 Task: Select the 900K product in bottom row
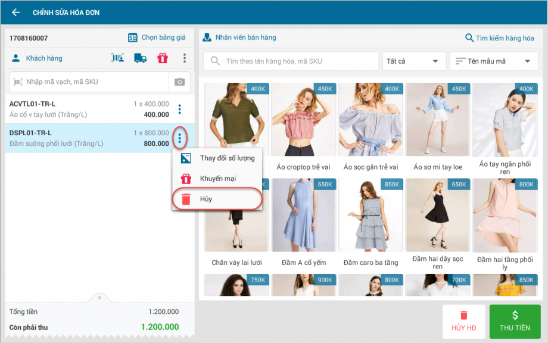(x=303, y=285)
